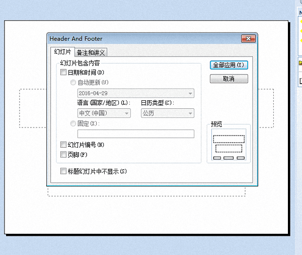Click the 取消 cancel button
The height and width of the screenshot is (255, 302).
(x=229, y=79)
